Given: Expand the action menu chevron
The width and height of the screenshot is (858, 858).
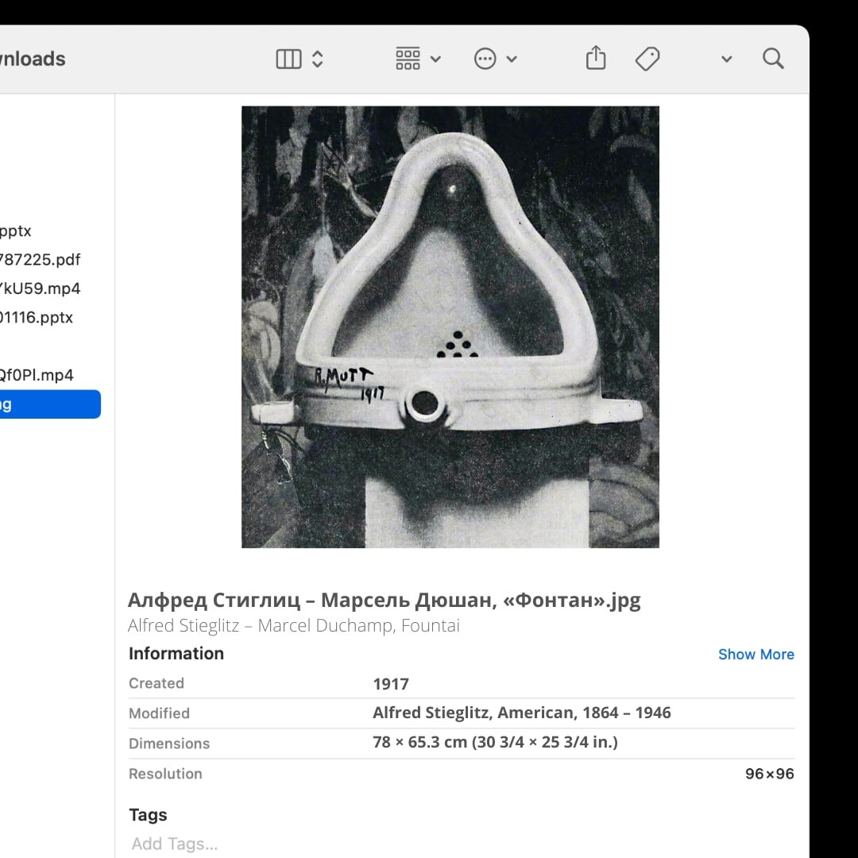Looking at the screenshot, I should pos(512,59).
